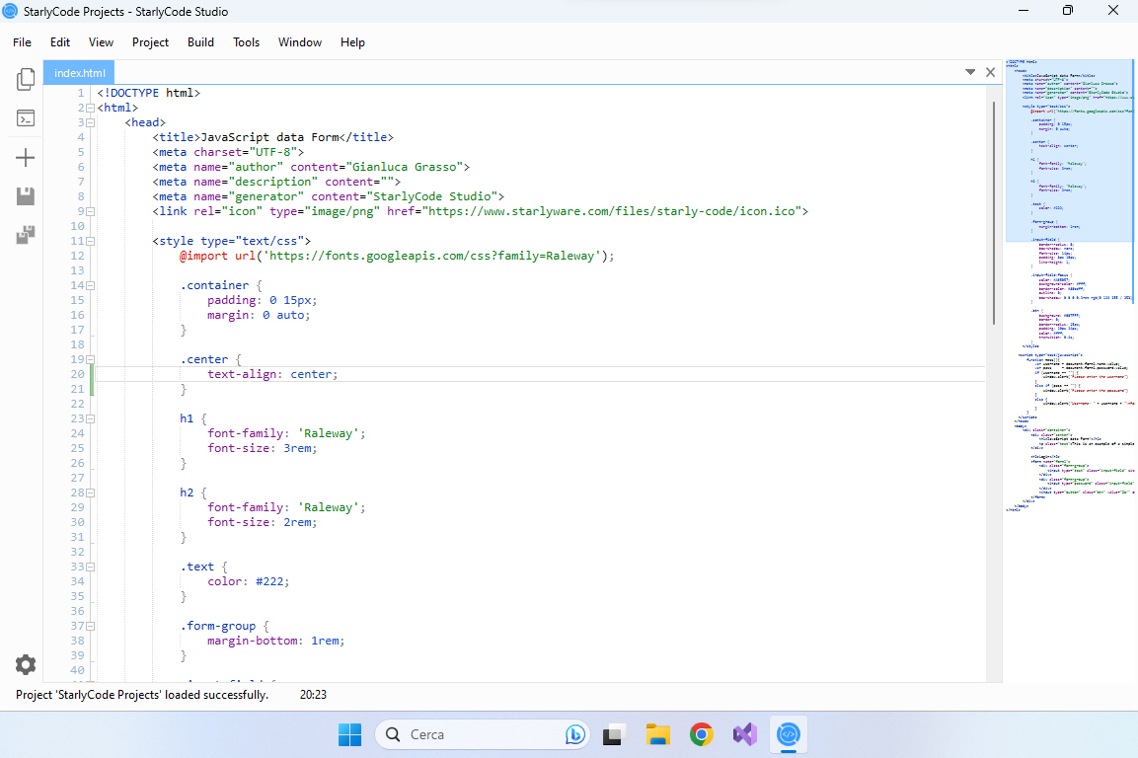The height and width of the screenshot is (758, 1138).
Task: Collapse the .container rule on line 14
Action: pos(91,285)
